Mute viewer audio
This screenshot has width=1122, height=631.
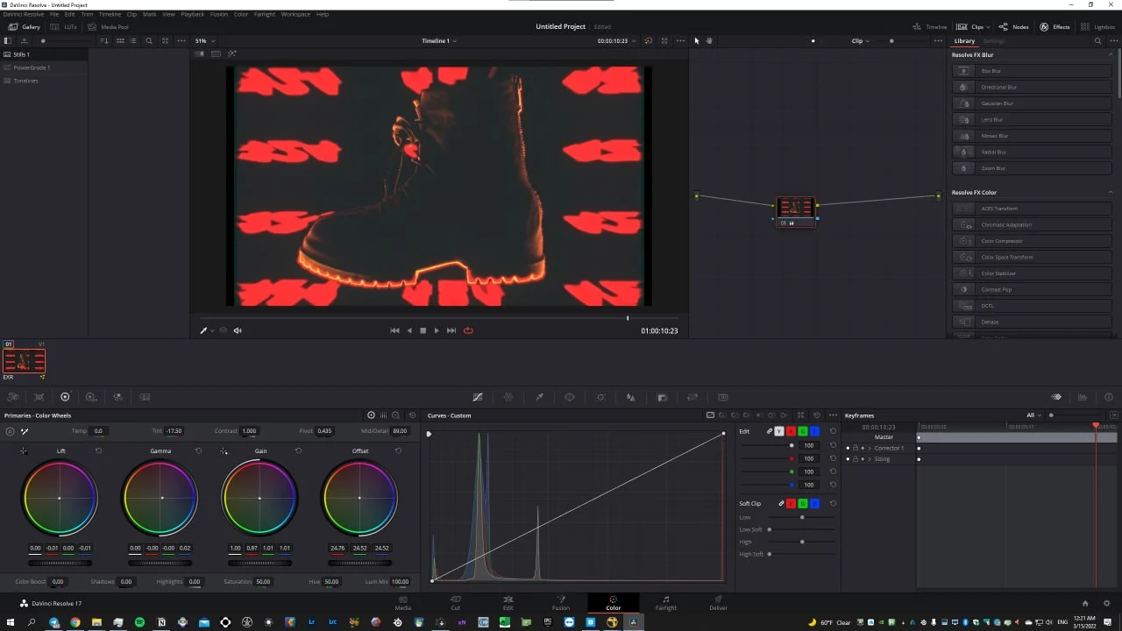pos(238,330)
